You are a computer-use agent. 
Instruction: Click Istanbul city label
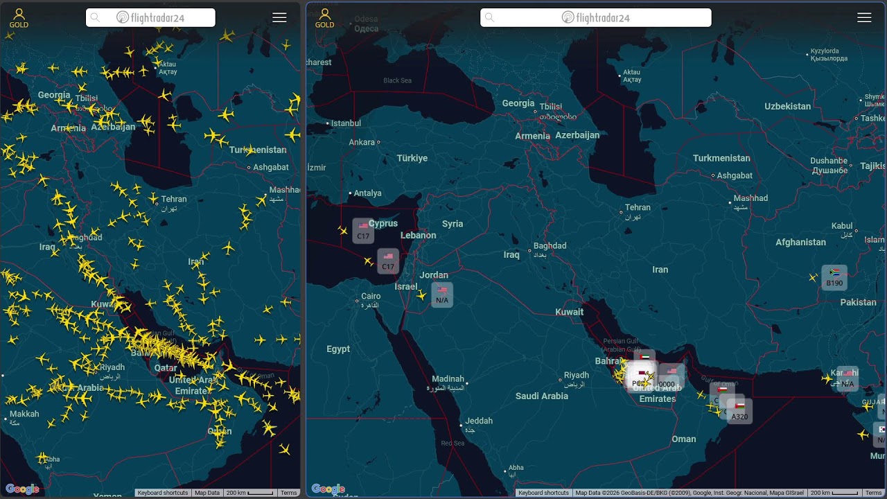pos(346,123)
